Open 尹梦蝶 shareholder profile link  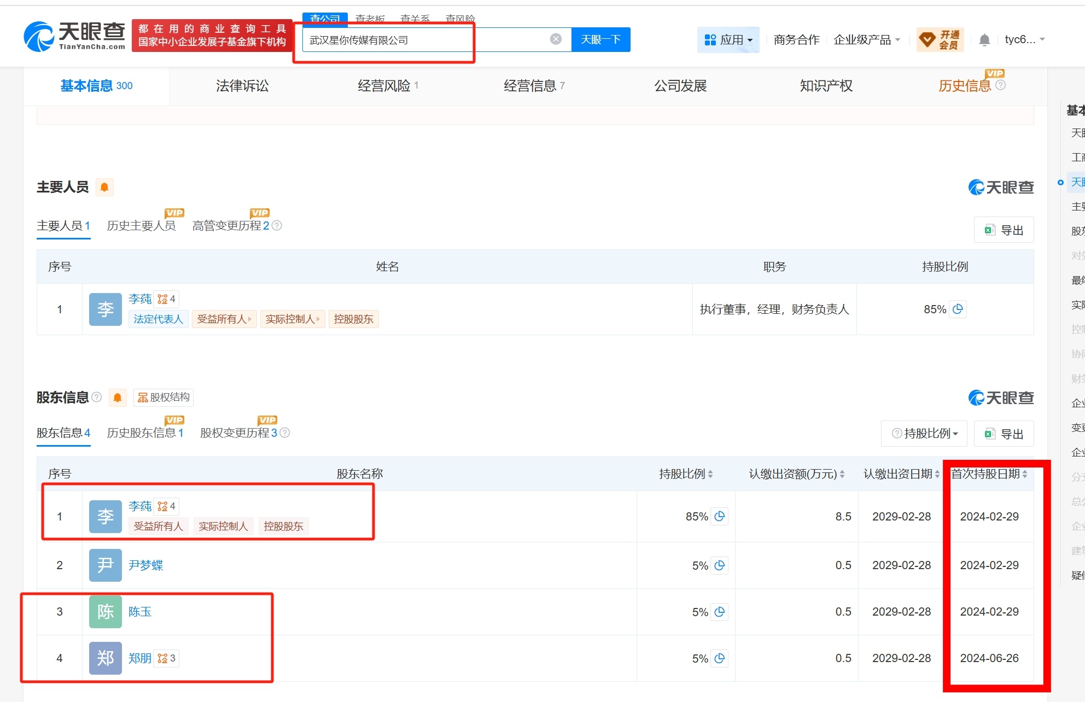pyautogui.click(x=145, y=565)
